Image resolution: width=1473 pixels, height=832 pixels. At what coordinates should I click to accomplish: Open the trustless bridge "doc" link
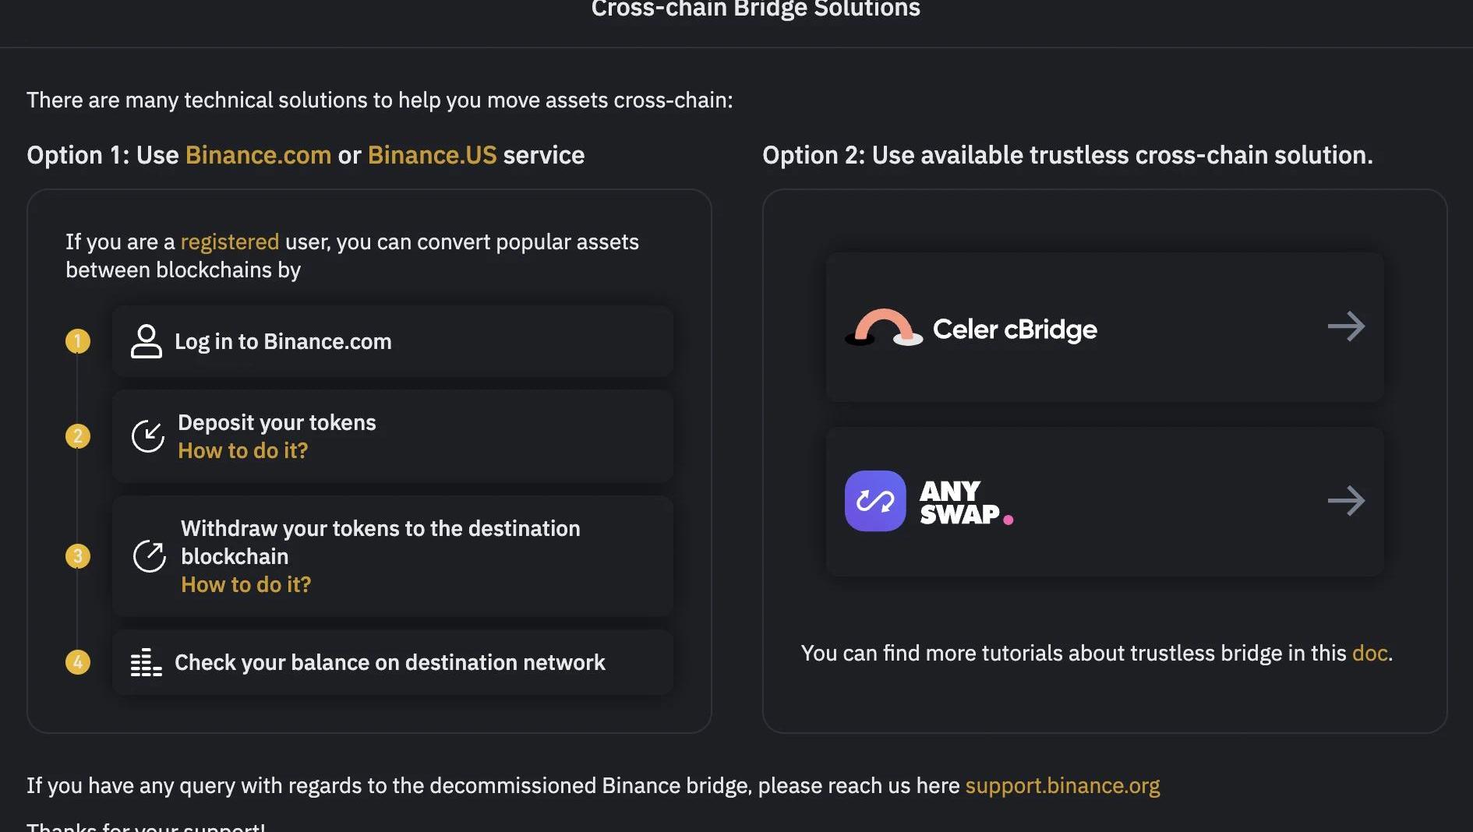point(1369,653)
